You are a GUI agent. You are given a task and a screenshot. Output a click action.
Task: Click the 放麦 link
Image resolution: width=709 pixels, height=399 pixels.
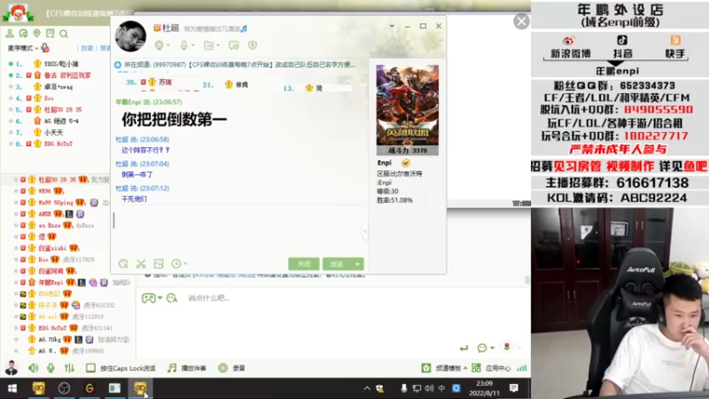(x=87, y=48)
